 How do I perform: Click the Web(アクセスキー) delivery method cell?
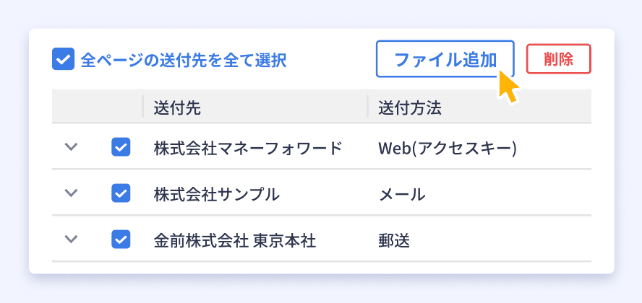coord(448,148)
